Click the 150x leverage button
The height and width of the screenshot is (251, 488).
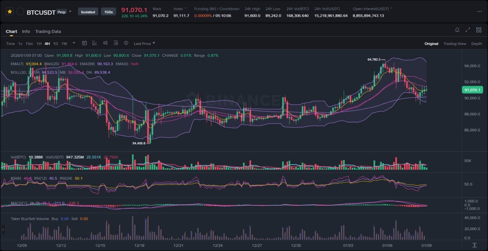(x=109, y=12)
